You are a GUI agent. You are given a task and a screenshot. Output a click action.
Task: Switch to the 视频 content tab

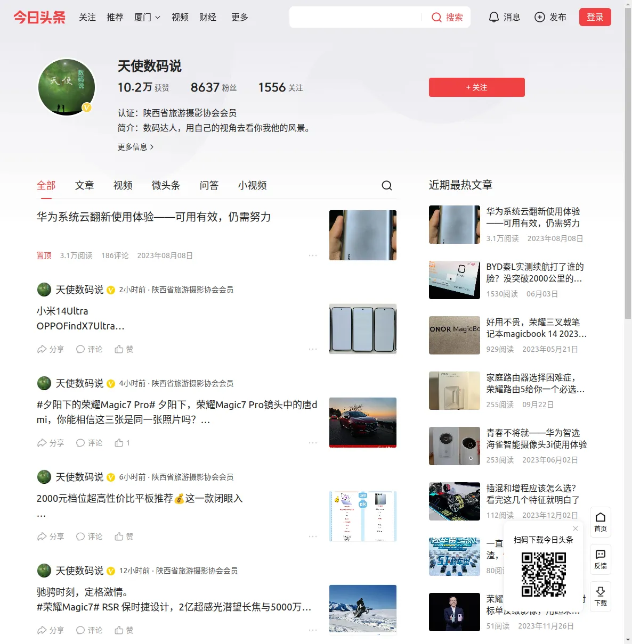pos(123,185)
